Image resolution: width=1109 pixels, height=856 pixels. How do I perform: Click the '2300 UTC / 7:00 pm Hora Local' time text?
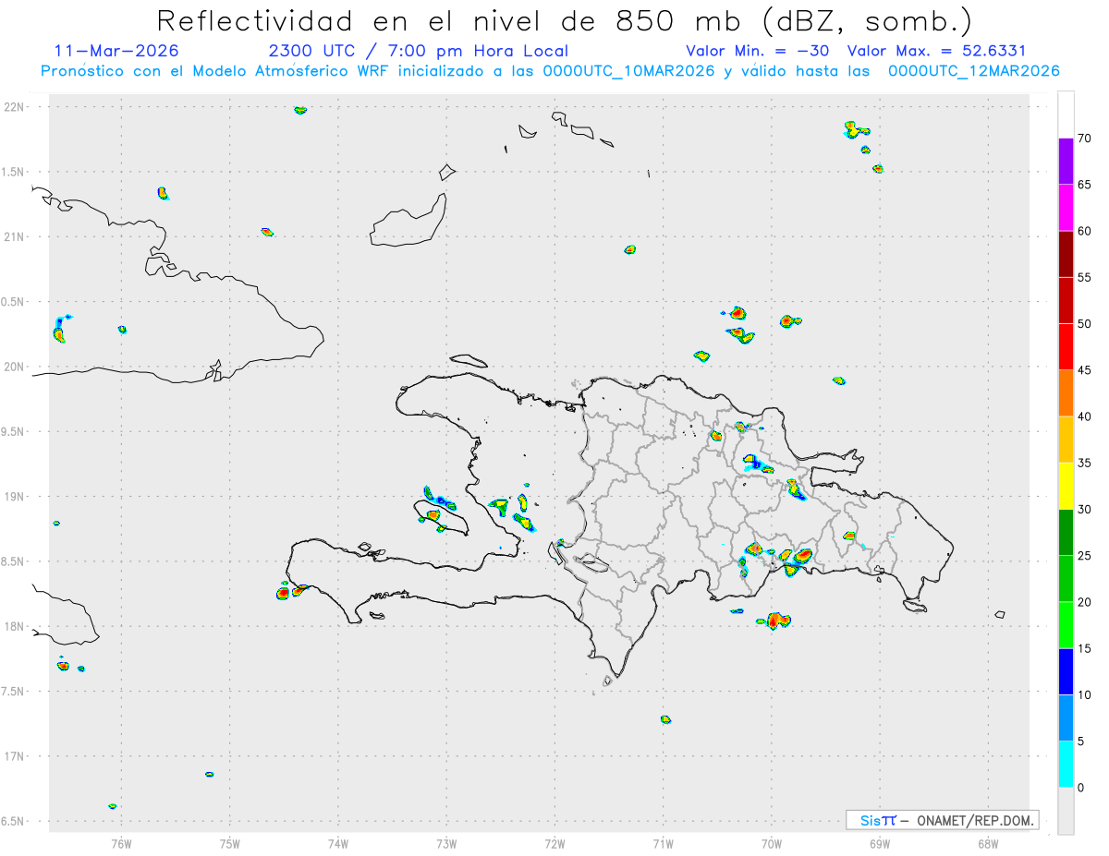(x=418, y=51)
